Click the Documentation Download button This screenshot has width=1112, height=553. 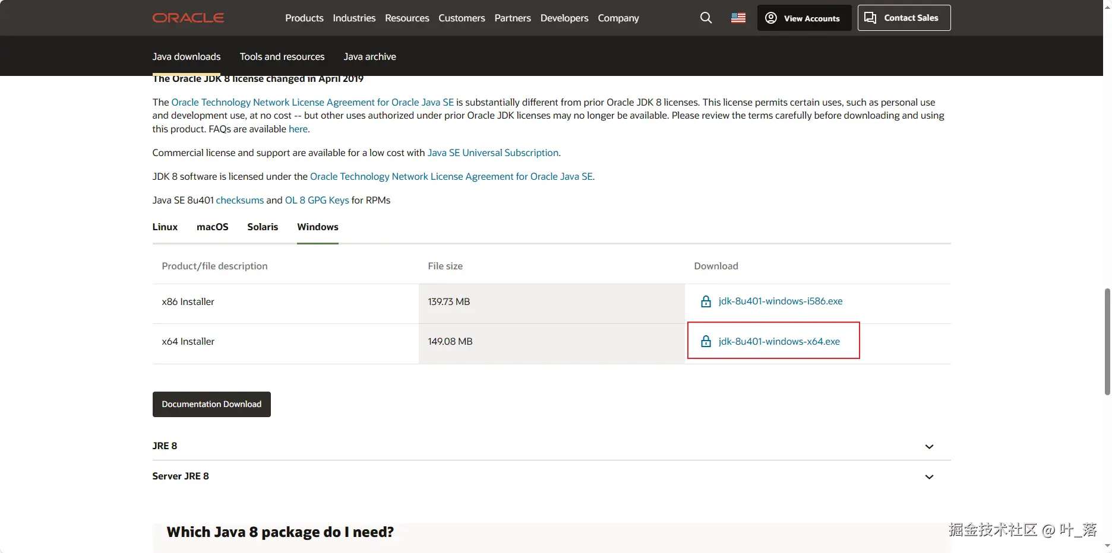point(211,404)
